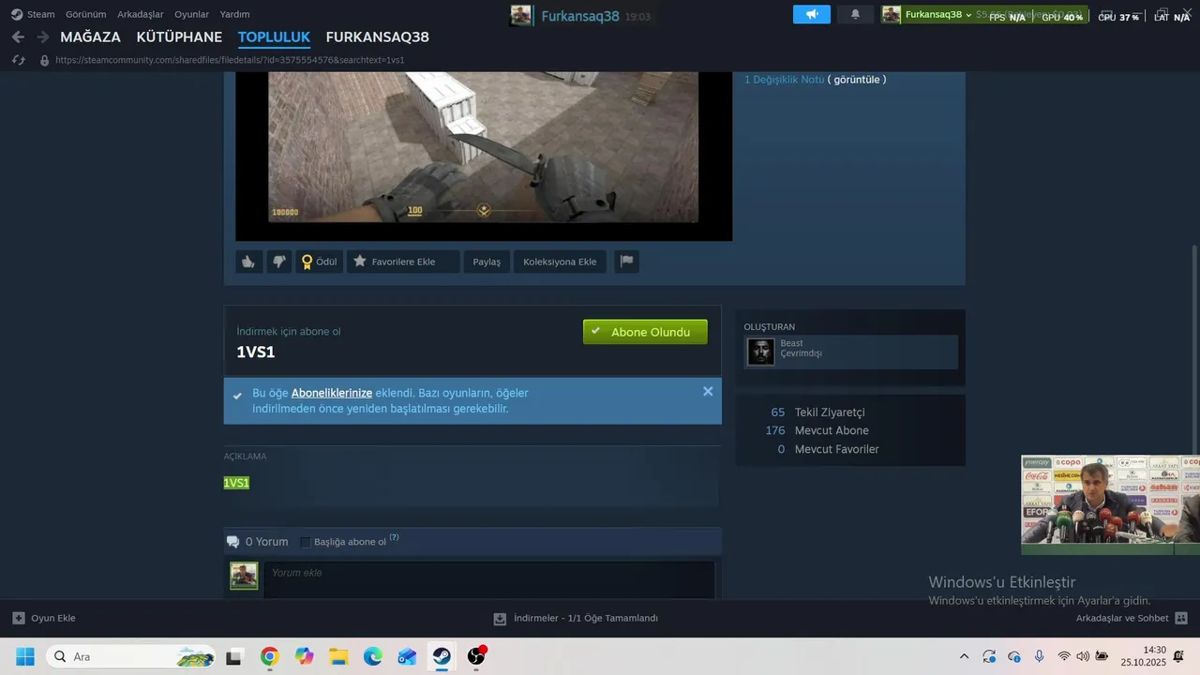1200x675 pixels.
Task: Open the Aboneliklerinize link
Action: [x=332, y=393]
